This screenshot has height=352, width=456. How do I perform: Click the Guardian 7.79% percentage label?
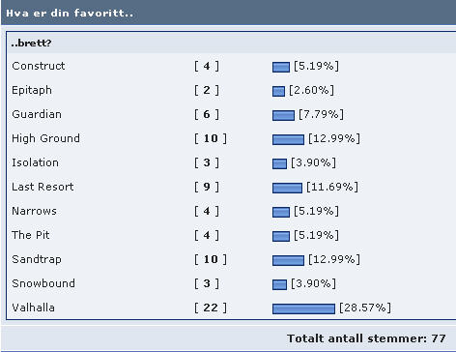(321, 114)
